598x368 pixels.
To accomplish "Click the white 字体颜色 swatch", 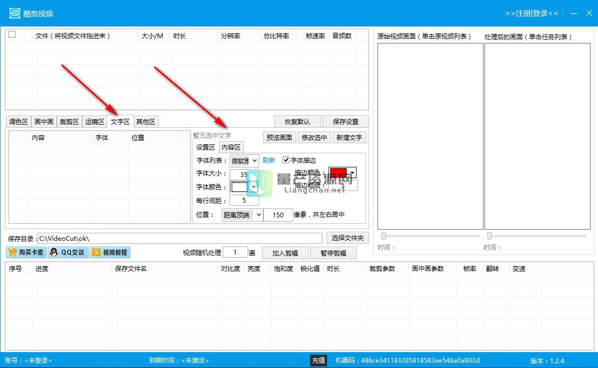I will point(240,187).
